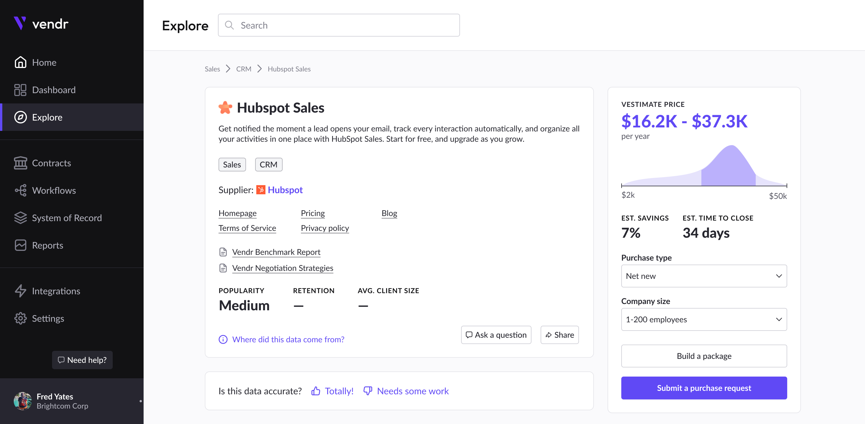Navigate to CRM in the breadcrumb

click(243, 69)
